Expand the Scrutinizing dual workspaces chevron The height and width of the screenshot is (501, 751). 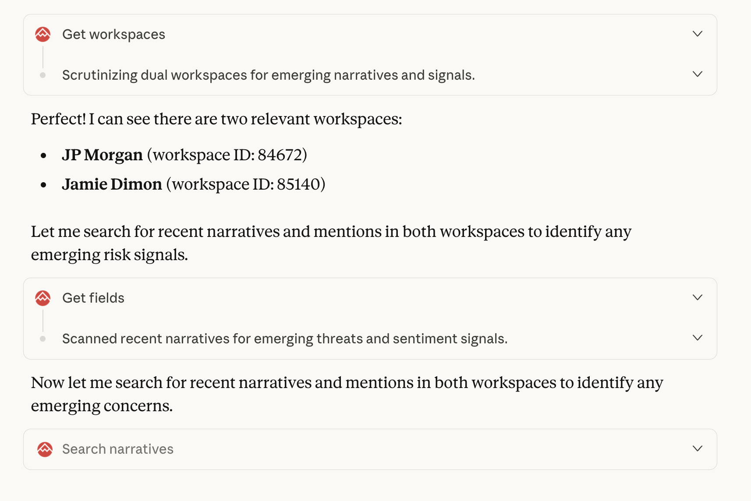tap(698, 74)
